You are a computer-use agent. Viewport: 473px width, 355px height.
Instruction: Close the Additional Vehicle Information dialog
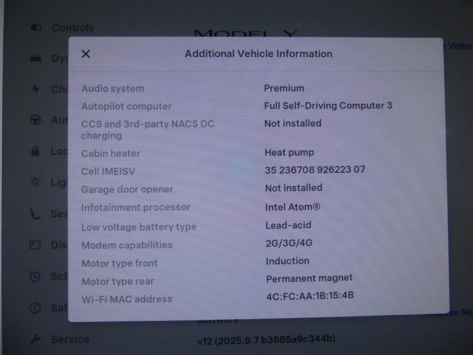point(86,54)
